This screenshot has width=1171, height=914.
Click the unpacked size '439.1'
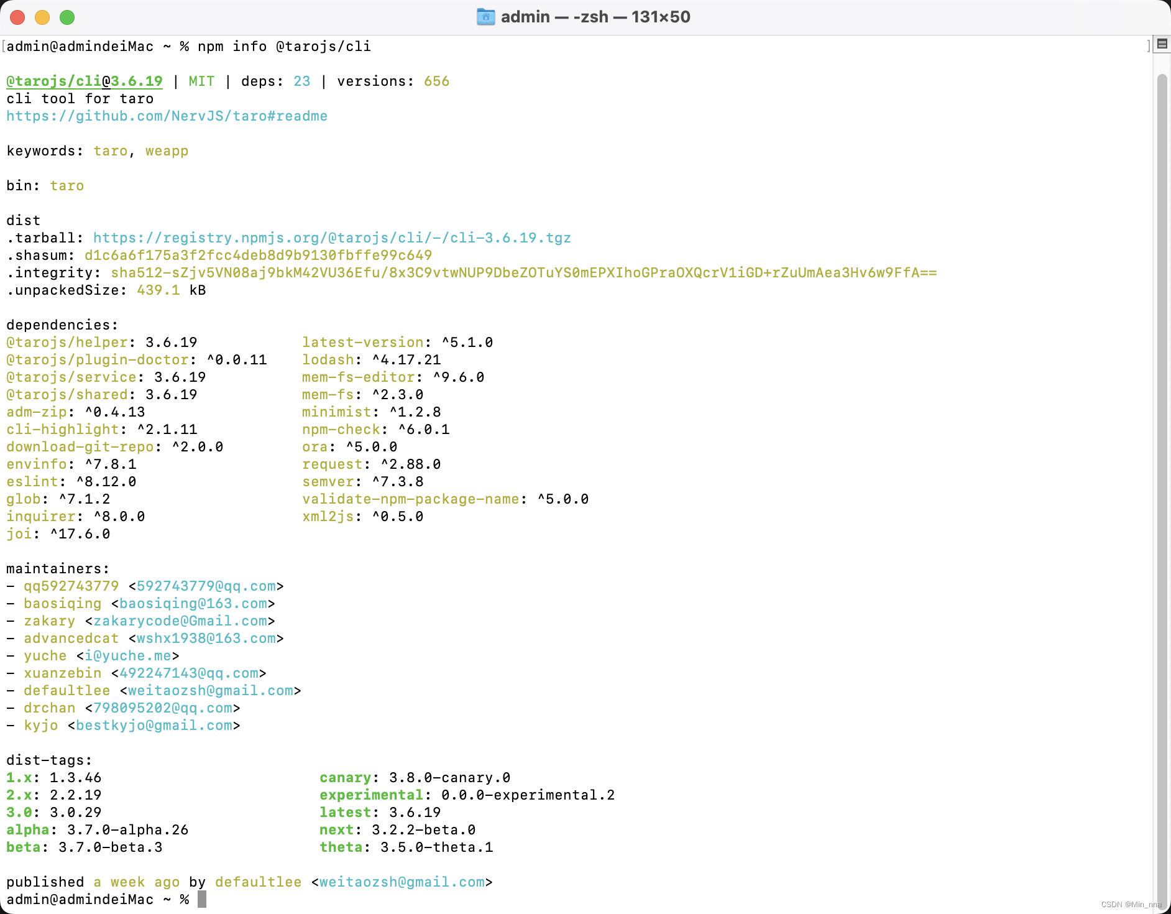pos(158,290)
